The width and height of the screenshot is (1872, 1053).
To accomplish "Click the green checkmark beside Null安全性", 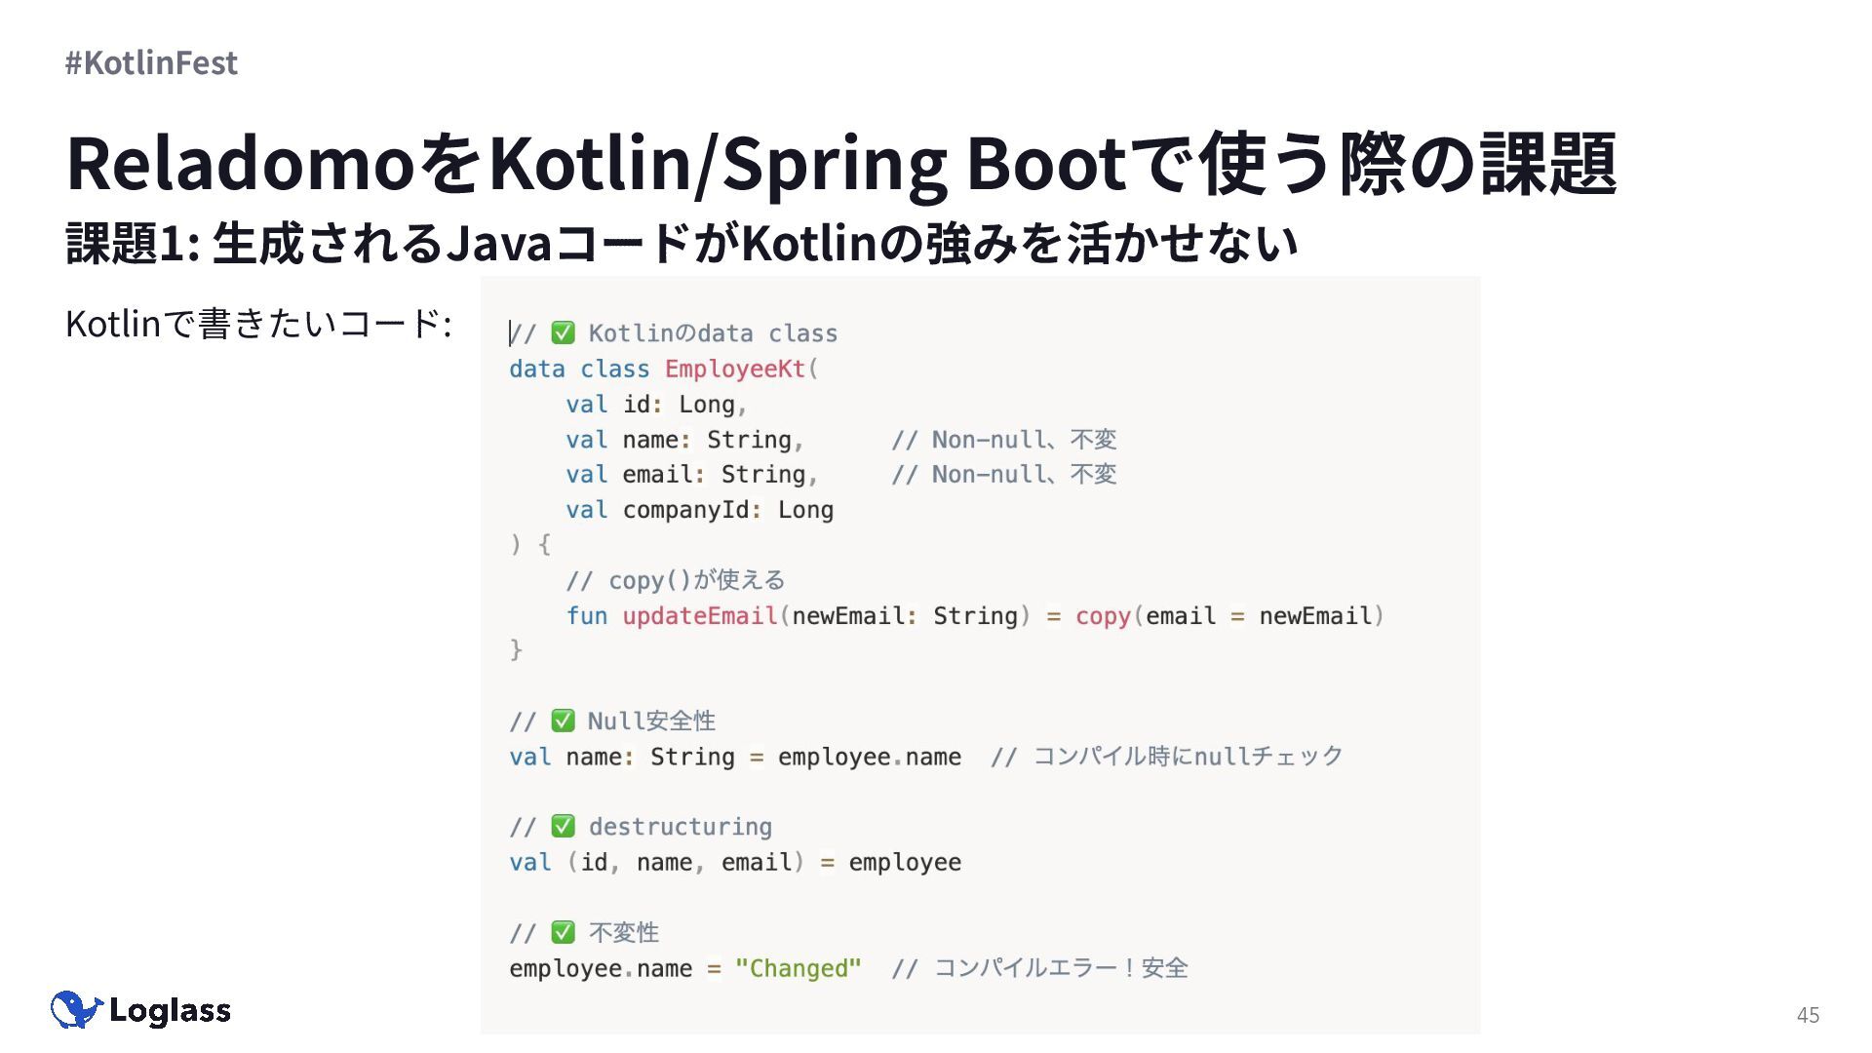I will (x=563, y=721).
